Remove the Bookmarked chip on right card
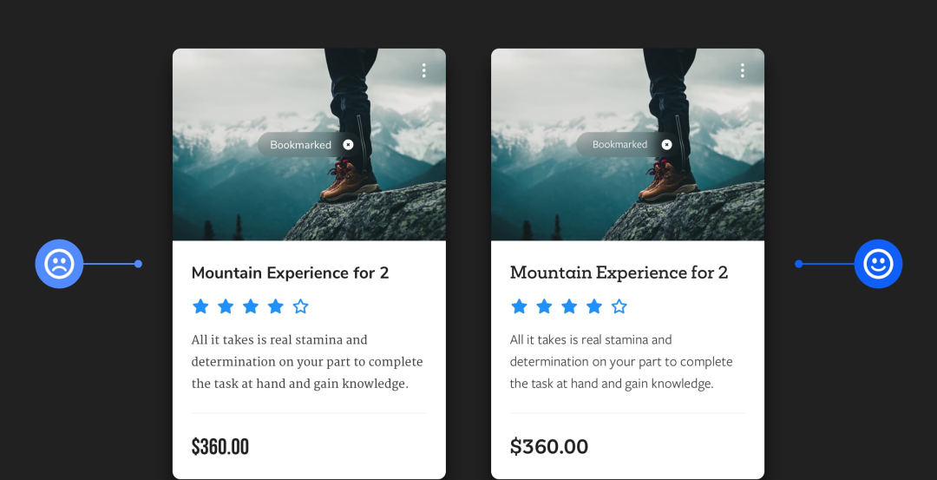 [x=666, y=145]
